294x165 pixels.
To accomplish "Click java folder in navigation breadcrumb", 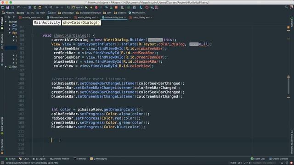I will point(52,13).
